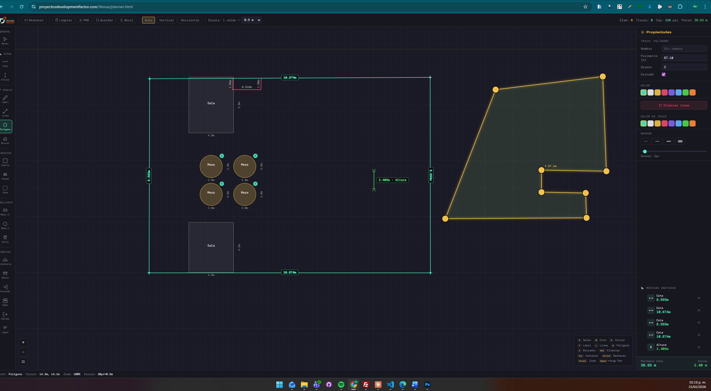Pick the Pared wall tool
The image size is (711, 391).
(x=5, y=176)
